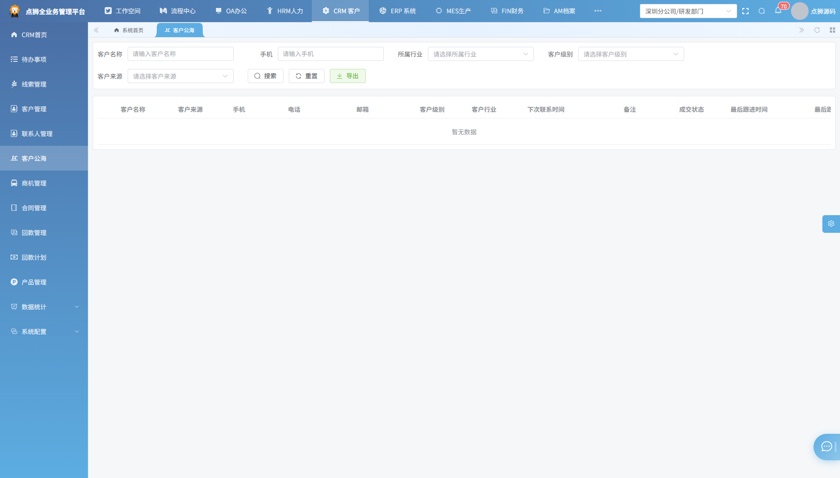
Task: Open the 客户级别 dropdown
Action: [631, 54]
